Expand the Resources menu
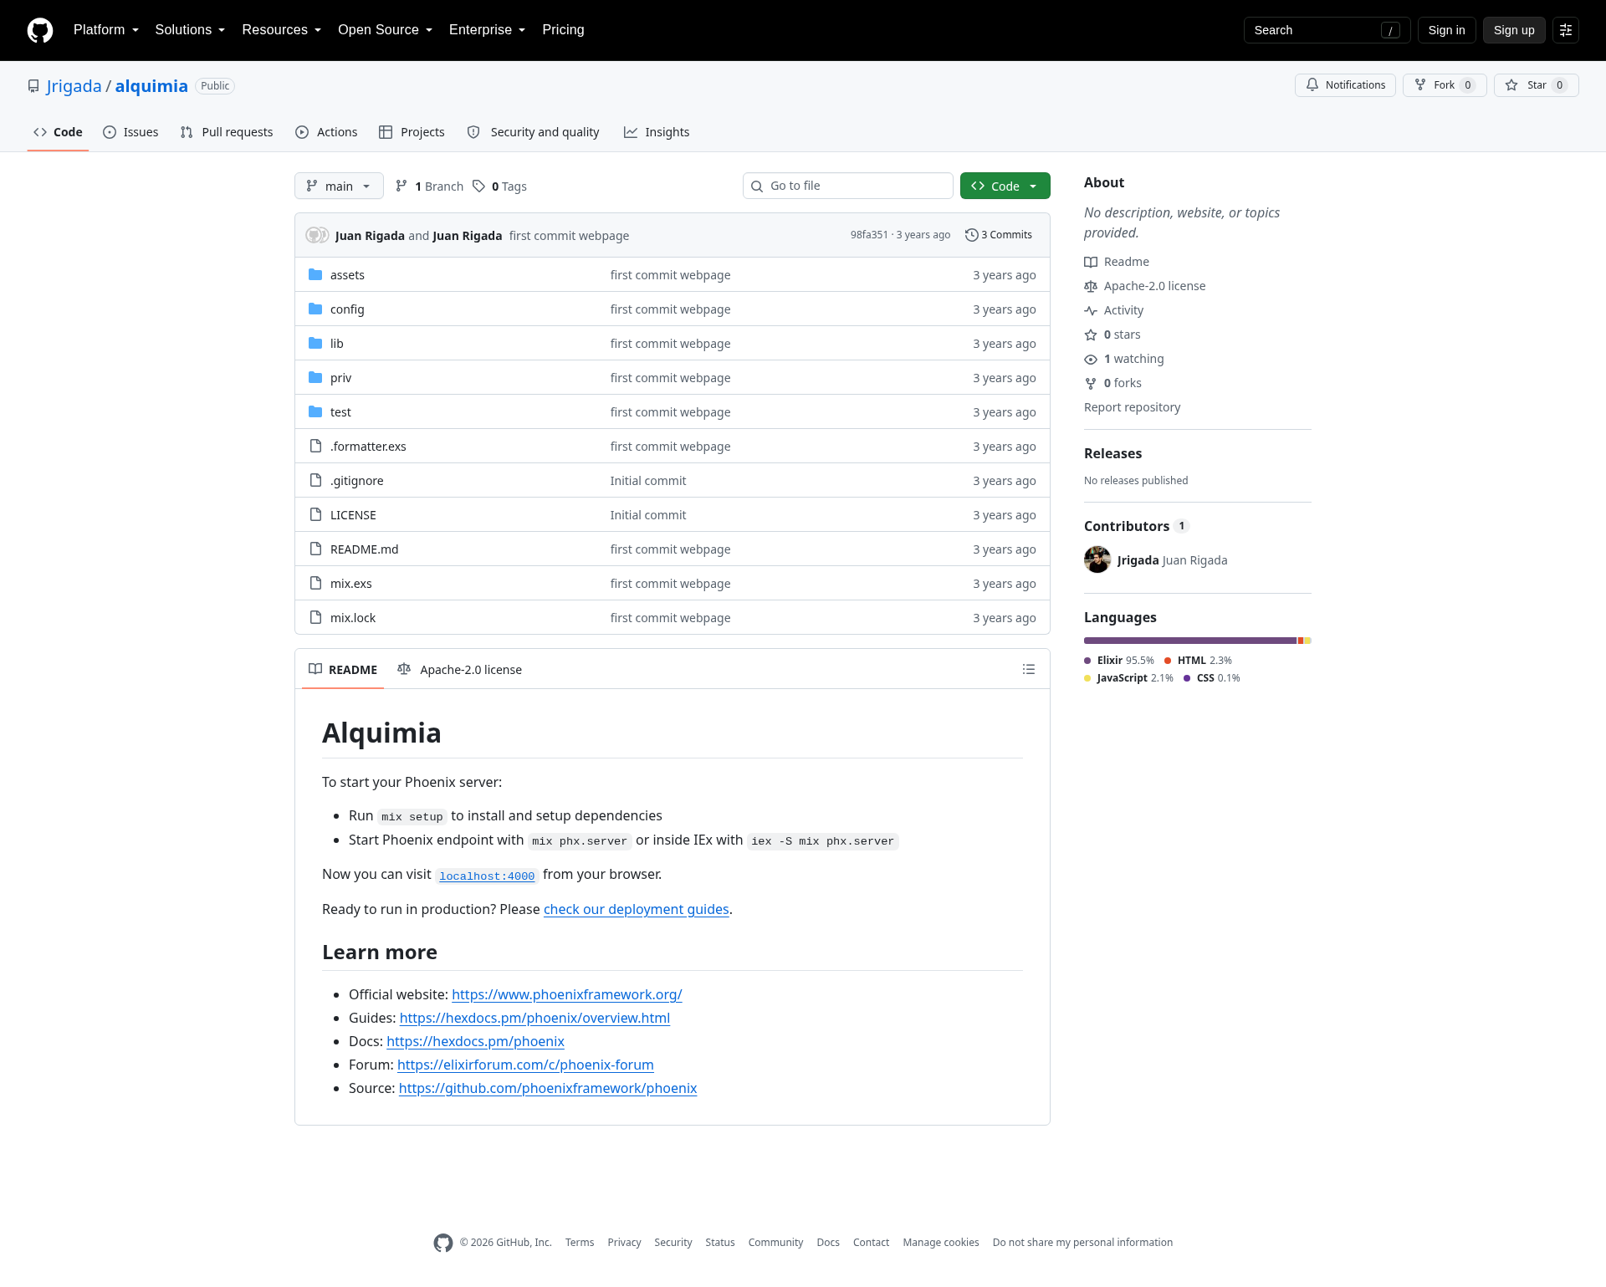Screen dimensions: 1606x1287 [x=282, y=30]
